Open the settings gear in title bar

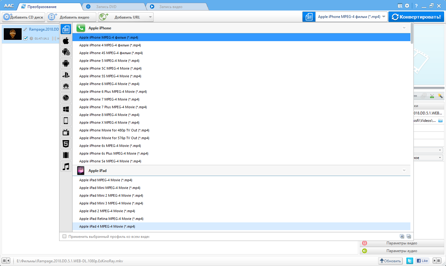[x=407, y=6]
